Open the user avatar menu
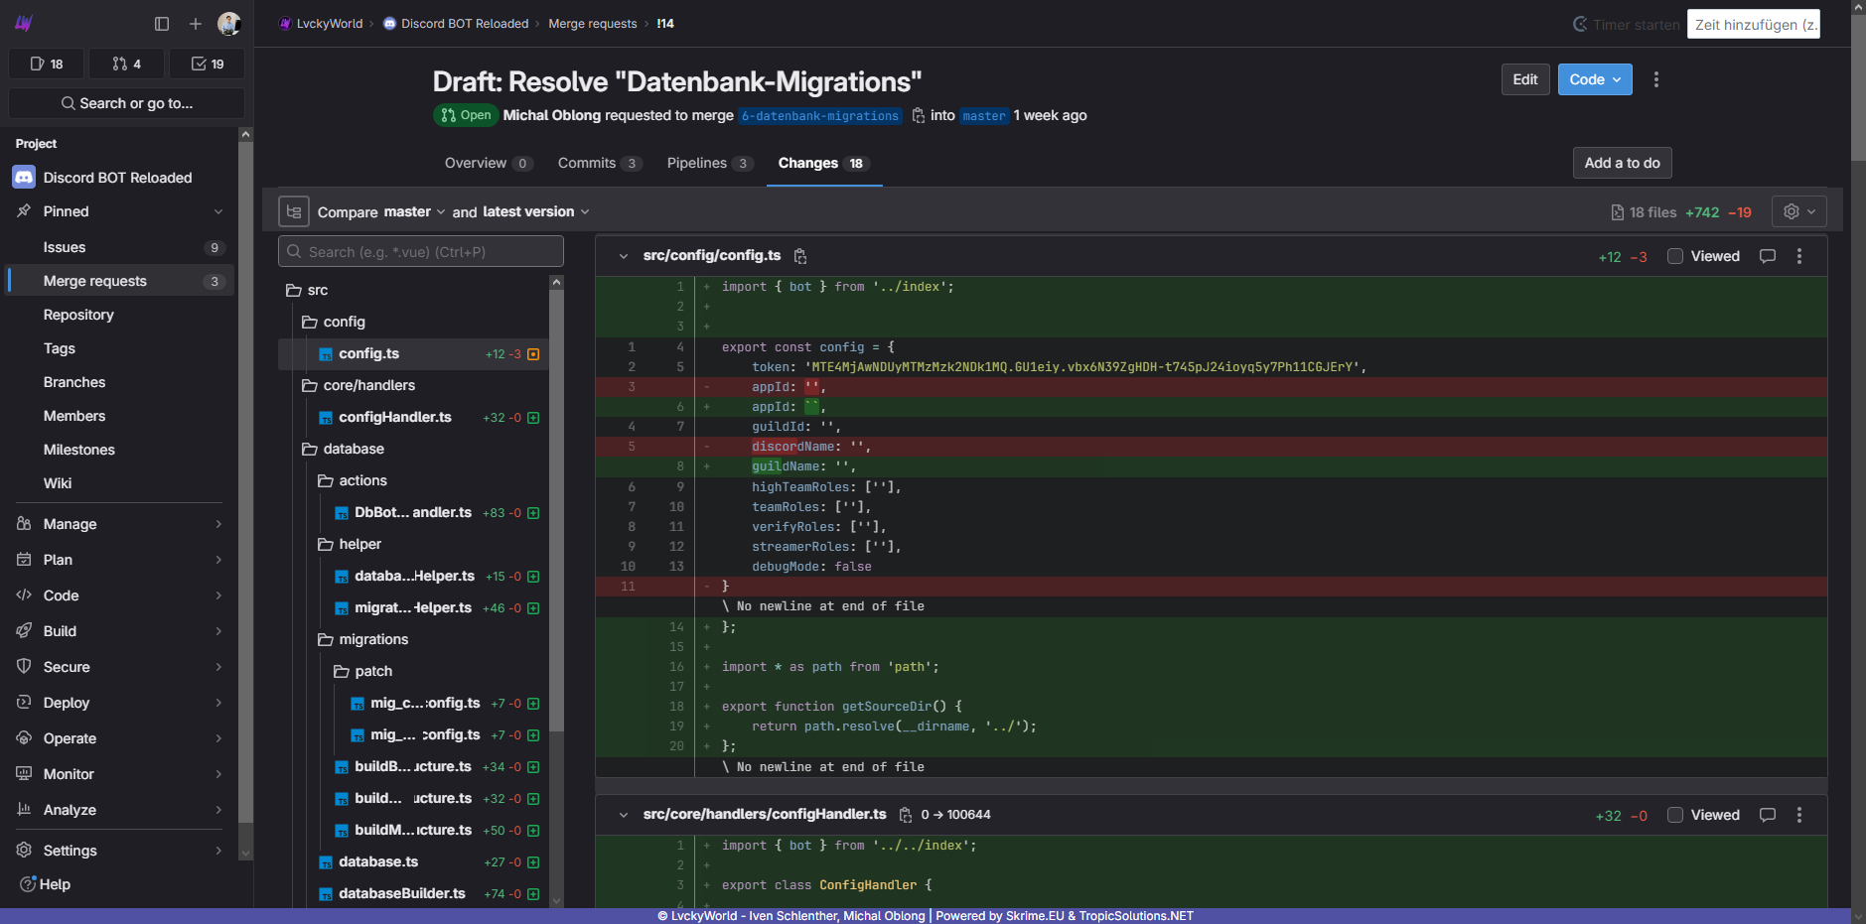Image resolution: width=1866 pixels, height=924 pixels. [228, 24]
